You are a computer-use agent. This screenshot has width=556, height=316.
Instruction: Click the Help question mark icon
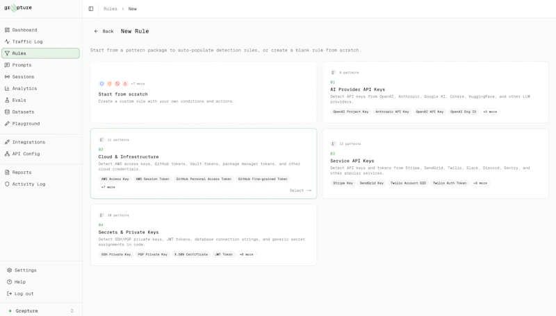point(10,282)
